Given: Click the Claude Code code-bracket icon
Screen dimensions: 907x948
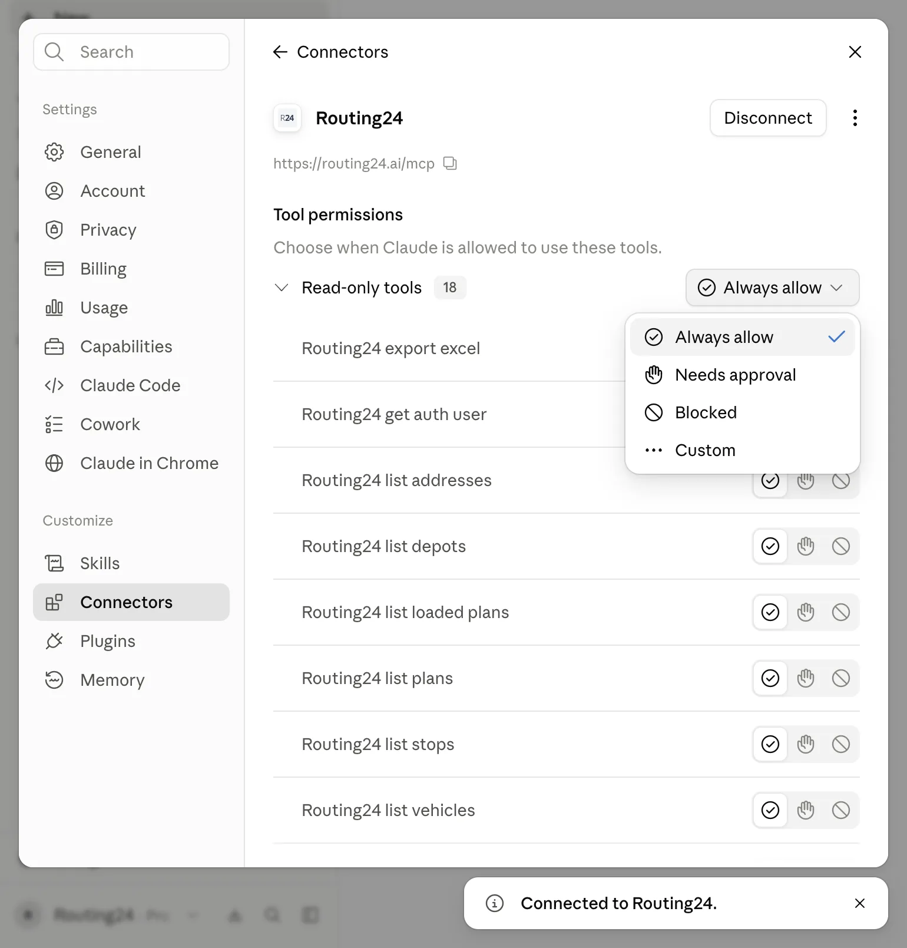Looking at the screenshot, I should (54, 385).
